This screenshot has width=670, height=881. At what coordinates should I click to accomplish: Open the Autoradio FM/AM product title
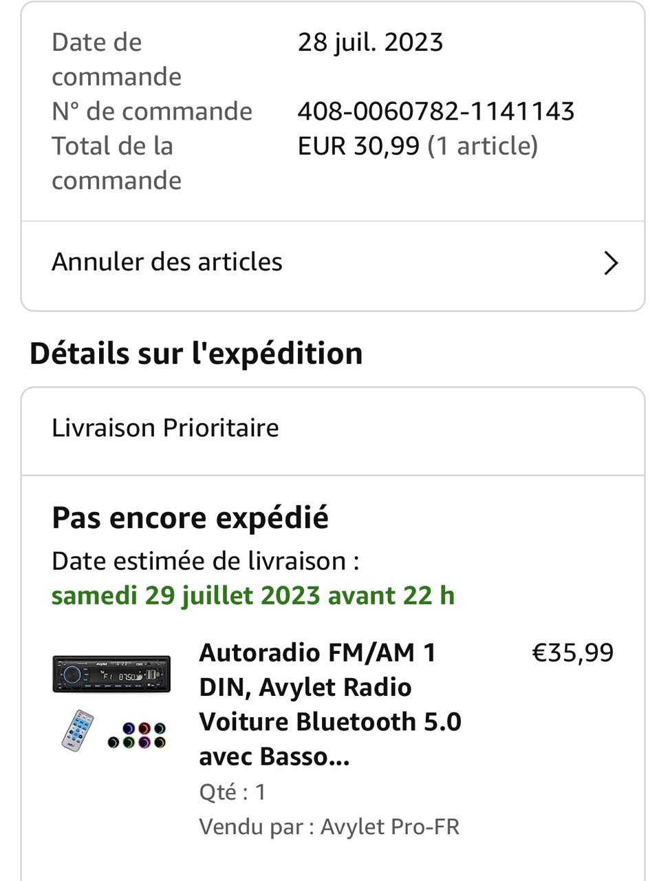click(x=330, y=704)
